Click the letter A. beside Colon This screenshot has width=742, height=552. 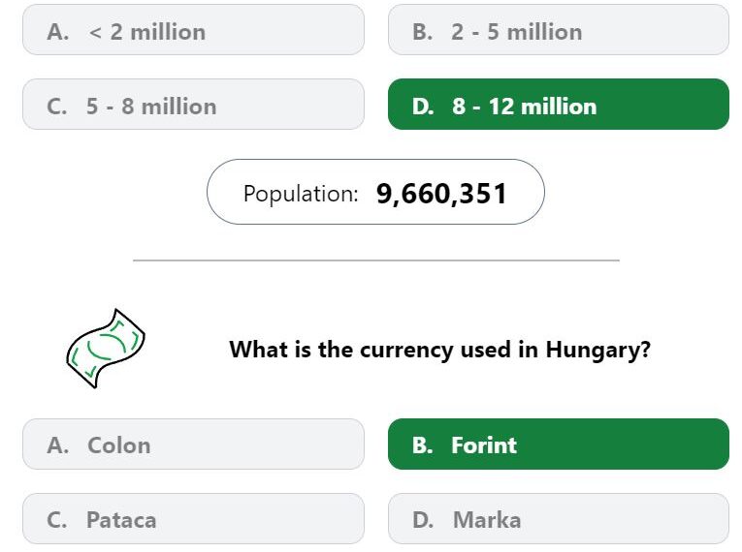pyautogui.click(x=58, y=445)
